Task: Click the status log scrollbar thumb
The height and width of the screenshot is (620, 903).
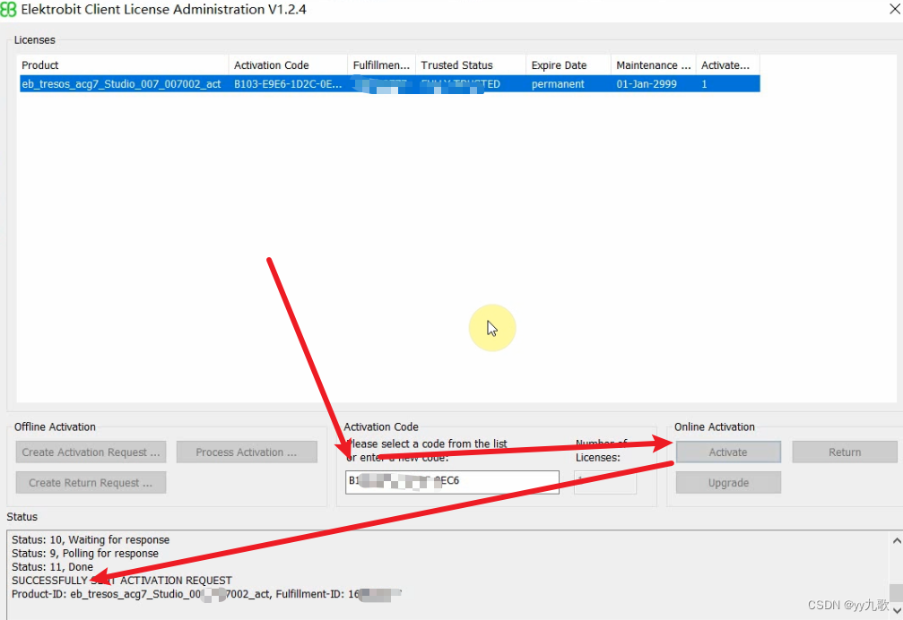Action: (x=896, y=593)
